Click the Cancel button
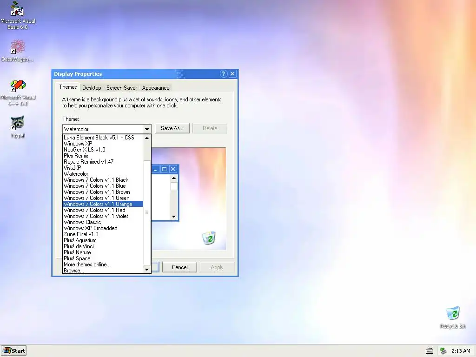The image size is (476, 357). [x=180, y=267]
